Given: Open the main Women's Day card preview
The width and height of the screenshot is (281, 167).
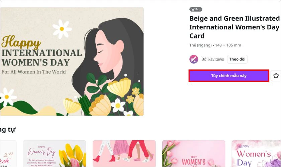Looking at the screenshot, I should coord(72,61).
